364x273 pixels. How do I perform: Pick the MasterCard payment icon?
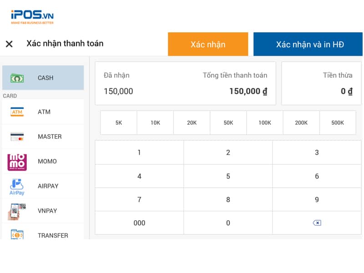click(17, 136)
